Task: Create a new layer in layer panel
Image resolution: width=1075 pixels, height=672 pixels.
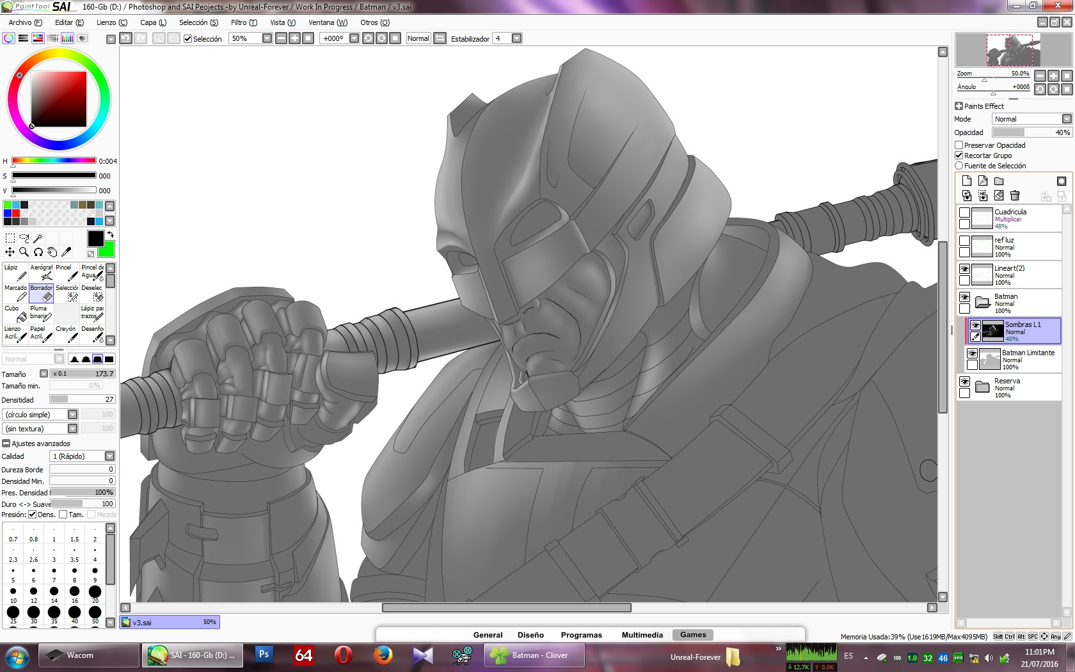Action: coord(967,181)
